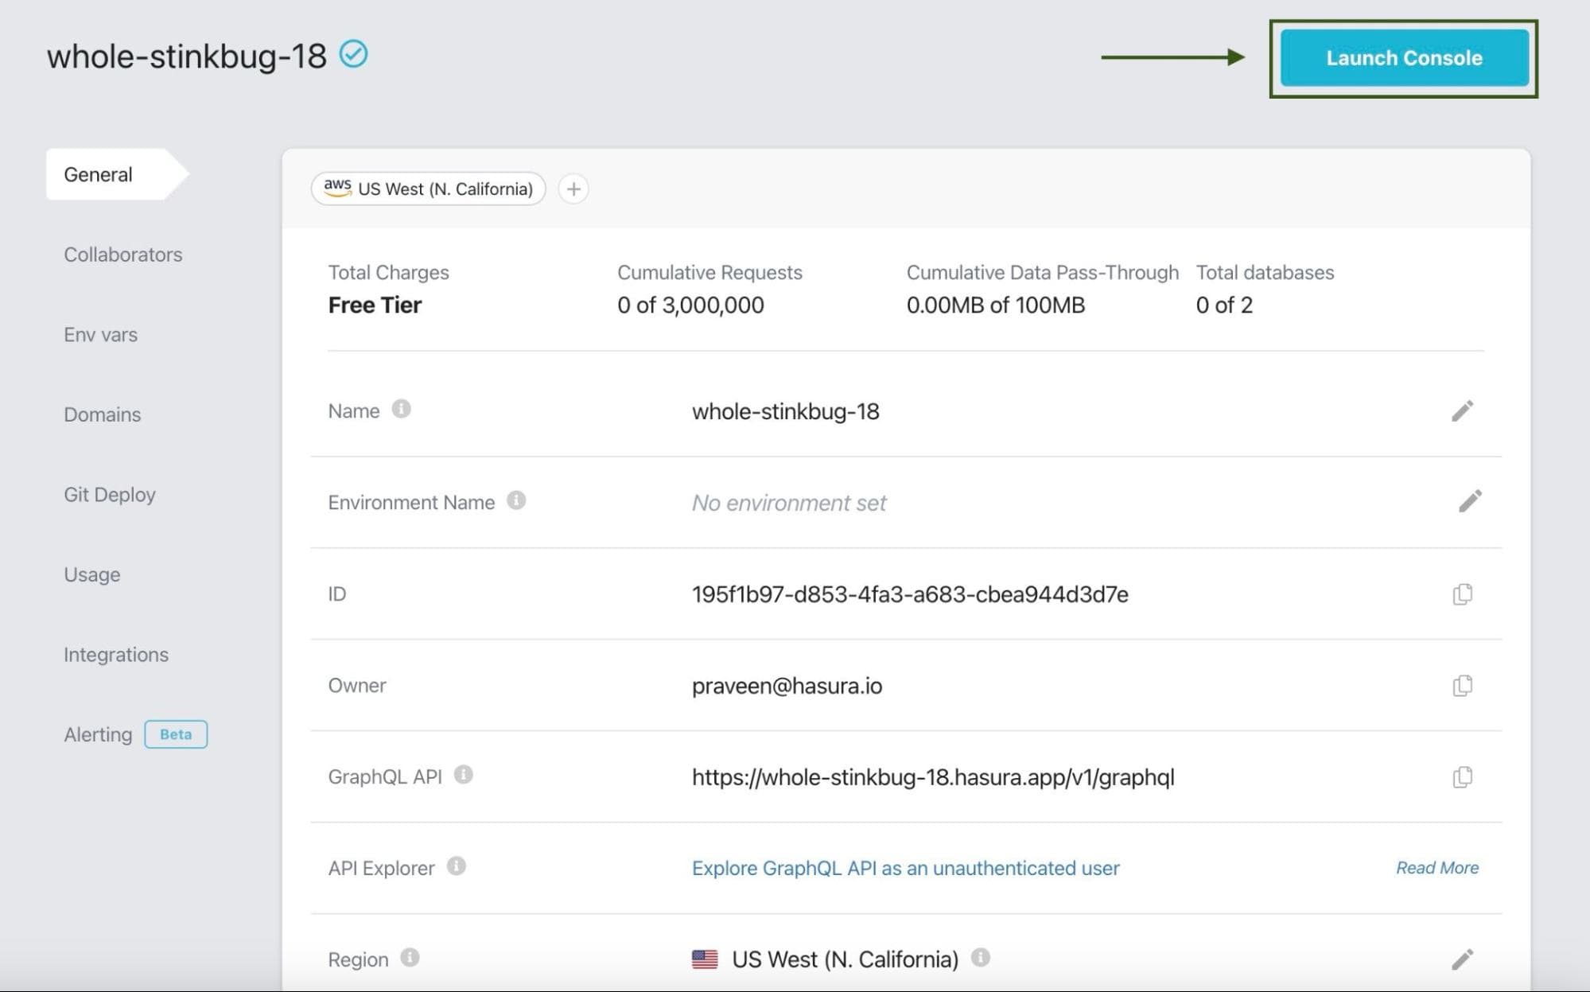
Task: Click the Read More link
Action: [1436, 868]
